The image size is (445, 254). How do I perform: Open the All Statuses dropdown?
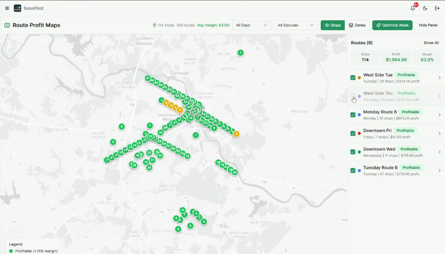coord(296,25)
